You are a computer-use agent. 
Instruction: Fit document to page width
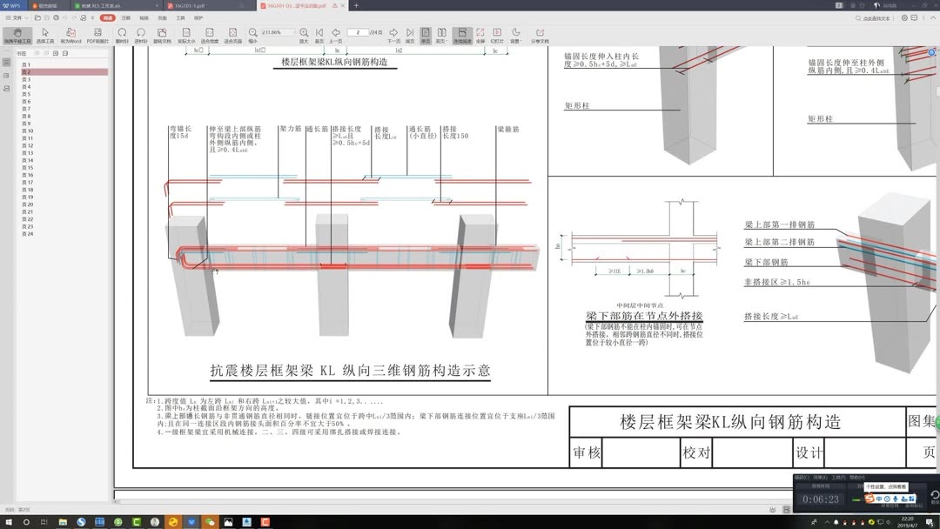(x=211, y=35)
